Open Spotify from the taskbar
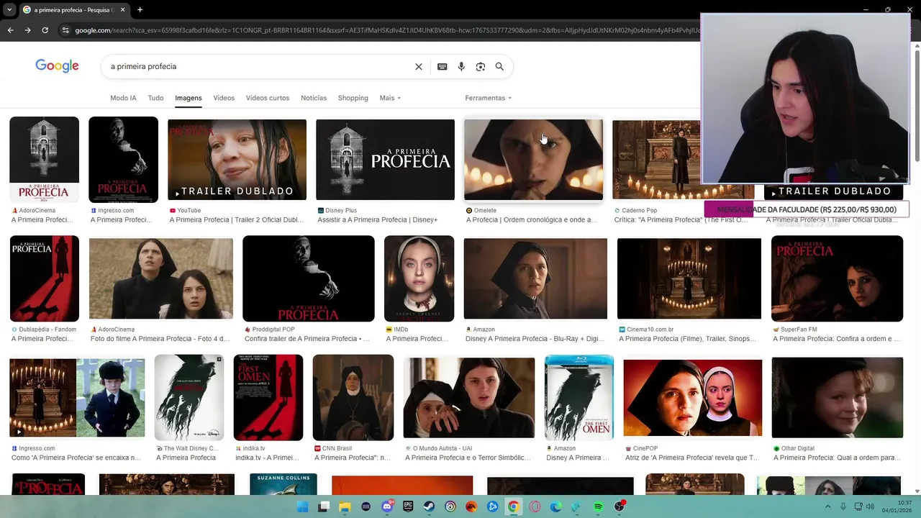 click(598, 506)
